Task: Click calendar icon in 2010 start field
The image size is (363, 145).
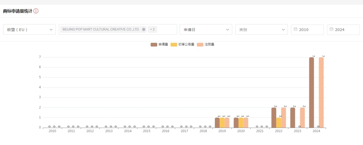Action: (x=295, y=29)
